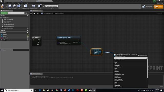The width and height of the screenshot is (164, 92).
Task: Toggle visibility eye for Button_1 variable
Action: (28, 36)
